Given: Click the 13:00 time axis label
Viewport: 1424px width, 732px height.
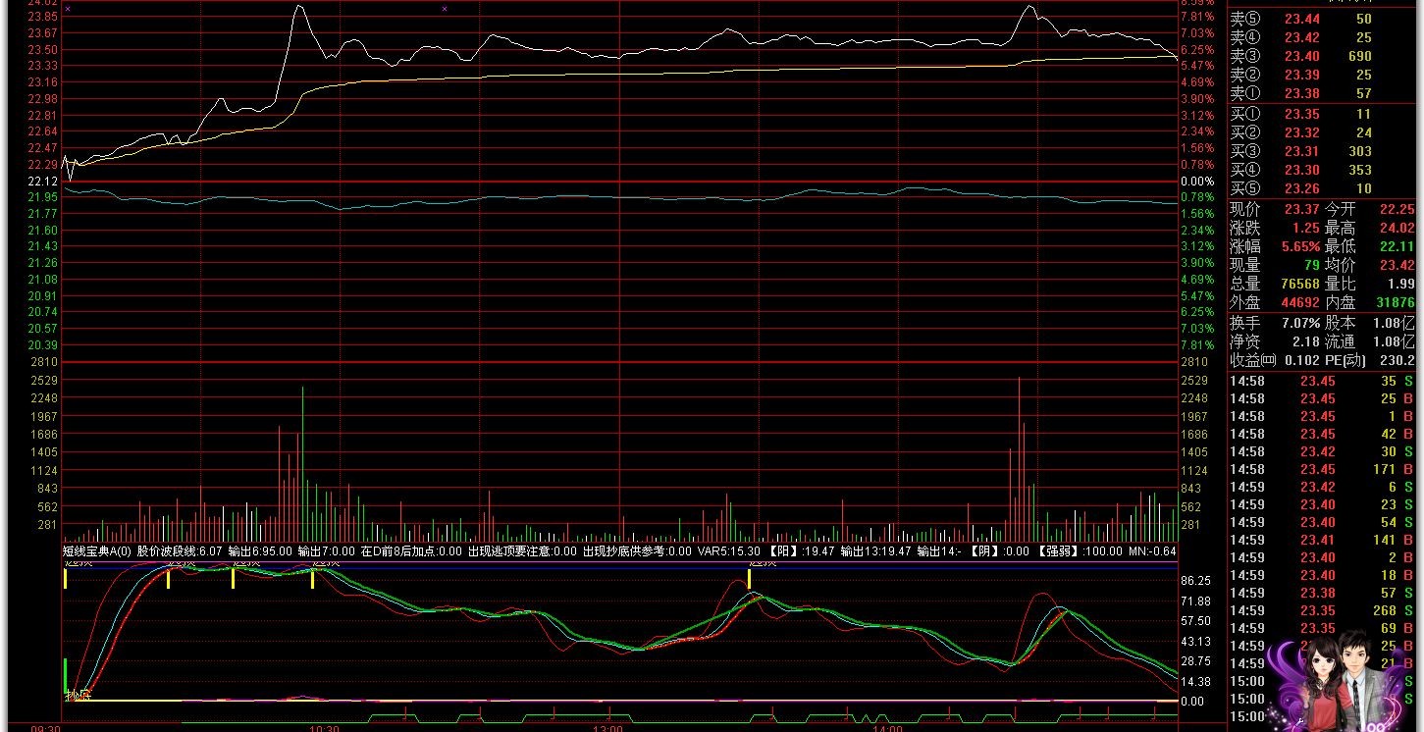Looking at the screenshot, I should (608, 728).
